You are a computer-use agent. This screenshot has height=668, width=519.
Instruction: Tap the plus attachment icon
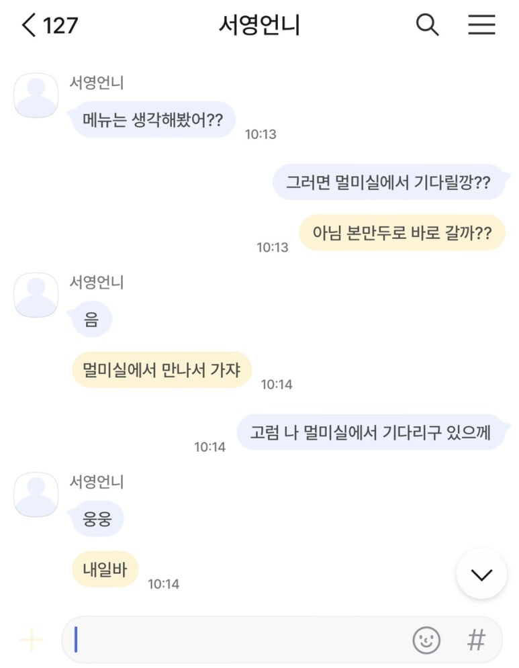click(31, 639)
